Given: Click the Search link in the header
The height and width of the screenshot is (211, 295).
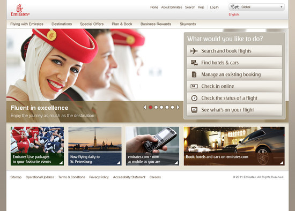Looking at the screenshot, I should point(190,7).
